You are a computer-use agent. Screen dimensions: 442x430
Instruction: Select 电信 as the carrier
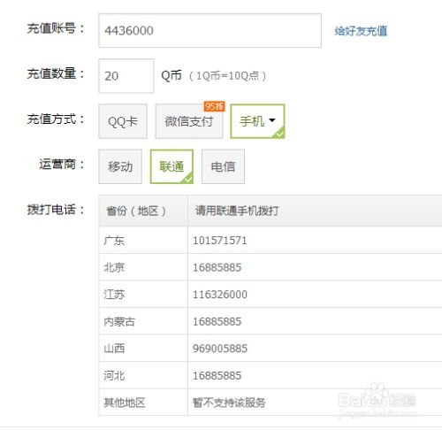223,166
